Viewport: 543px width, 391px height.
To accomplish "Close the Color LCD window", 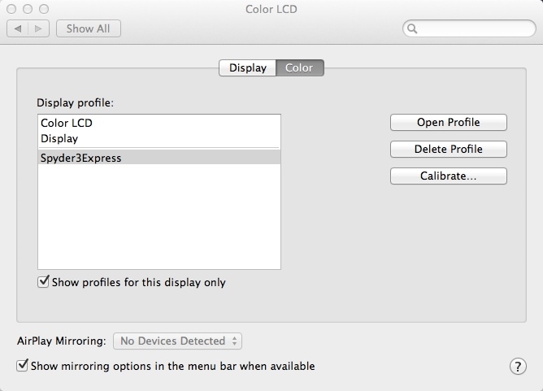I will pos(11,9).
